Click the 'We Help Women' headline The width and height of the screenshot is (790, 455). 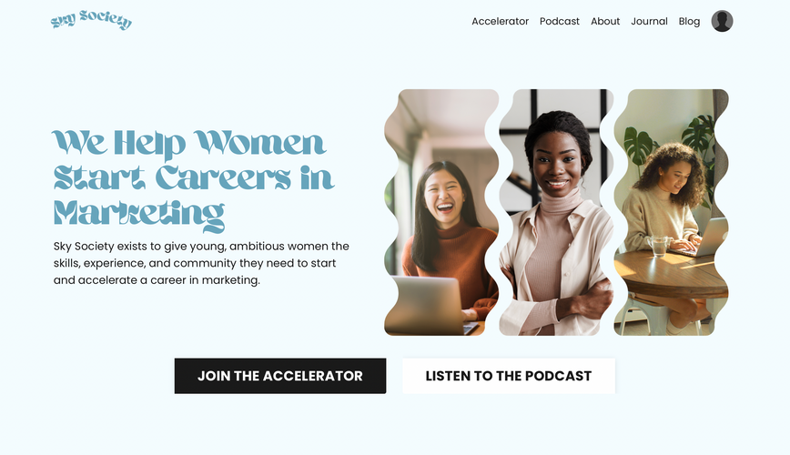click(189, 143)
